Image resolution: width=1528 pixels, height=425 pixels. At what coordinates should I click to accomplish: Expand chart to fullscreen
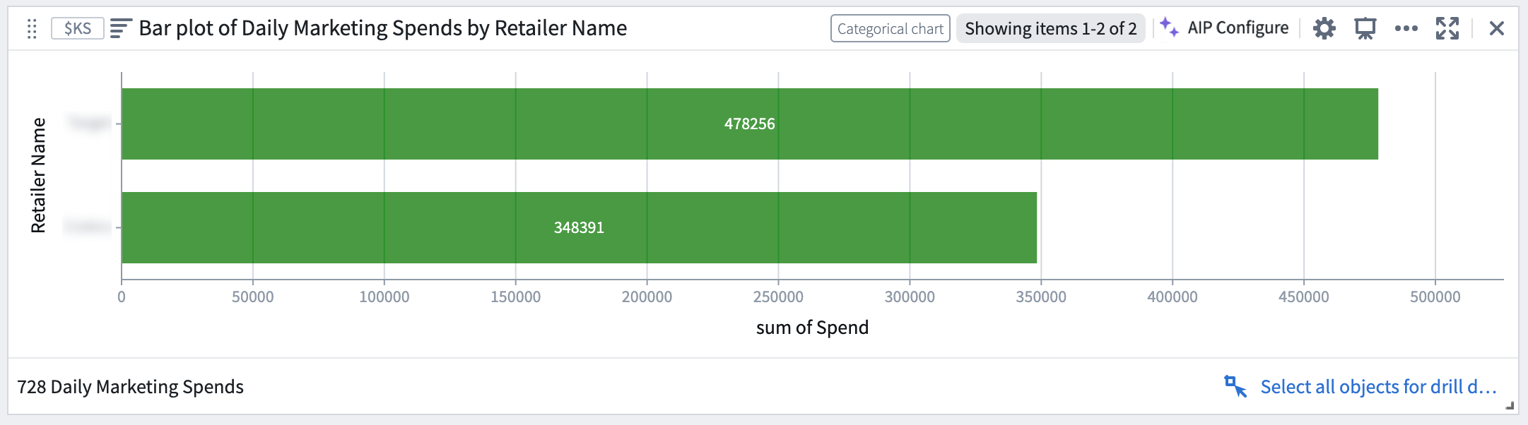point(1447,28)
